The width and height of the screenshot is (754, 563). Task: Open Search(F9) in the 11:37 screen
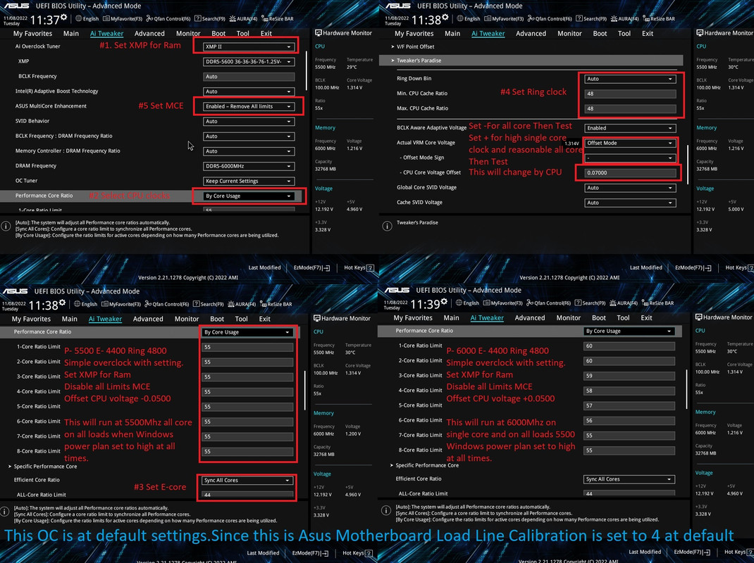[210, 19]
